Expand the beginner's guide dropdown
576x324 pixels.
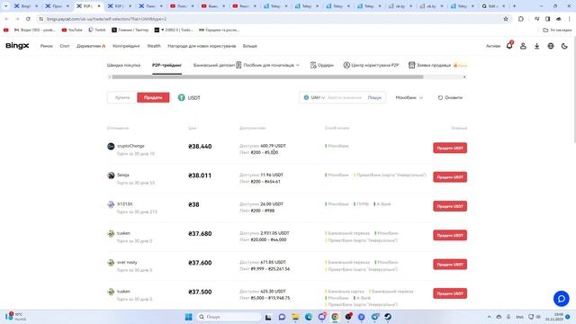click(x=271, y=65)
